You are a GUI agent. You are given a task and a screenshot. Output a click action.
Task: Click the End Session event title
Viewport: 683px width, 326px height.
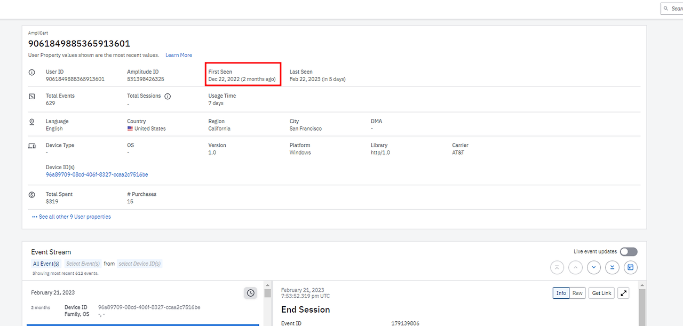click(x=306, y=309)
